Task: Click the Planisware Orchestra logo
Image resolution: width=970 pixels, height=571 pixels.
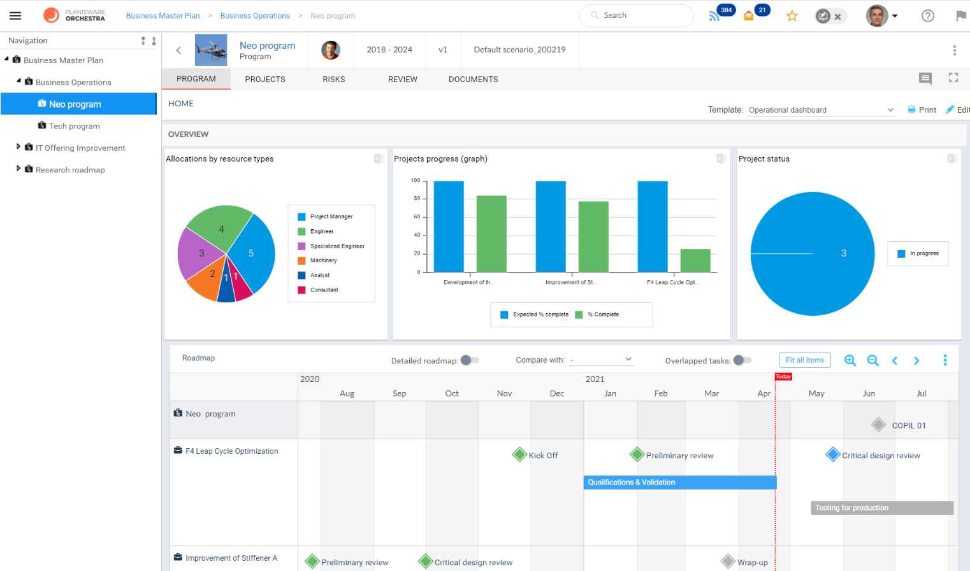Action: click(74, 15)
